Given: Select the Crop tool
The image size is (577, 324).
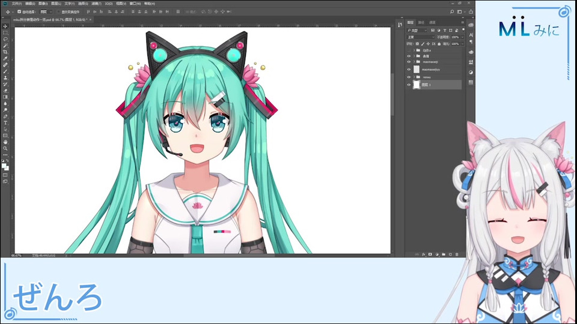Looking at the screenshot, I should (5, 52).
